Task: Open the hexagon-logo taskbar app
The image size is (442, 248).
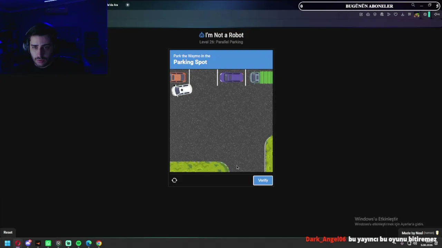Action: pyautogui.click(x=58, y=244)
